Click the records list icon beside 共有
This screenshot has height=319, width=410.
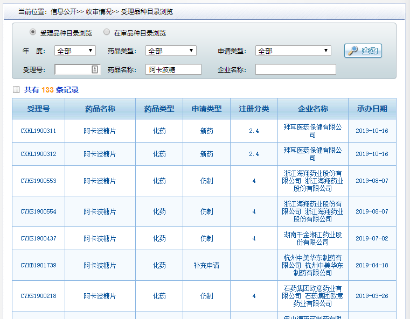click(16, 90)
